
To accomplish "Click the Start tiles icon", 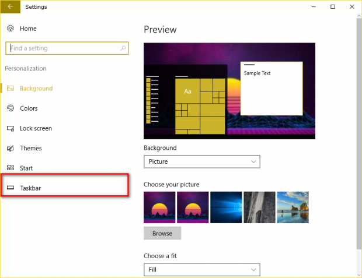I will pos(11,168).
